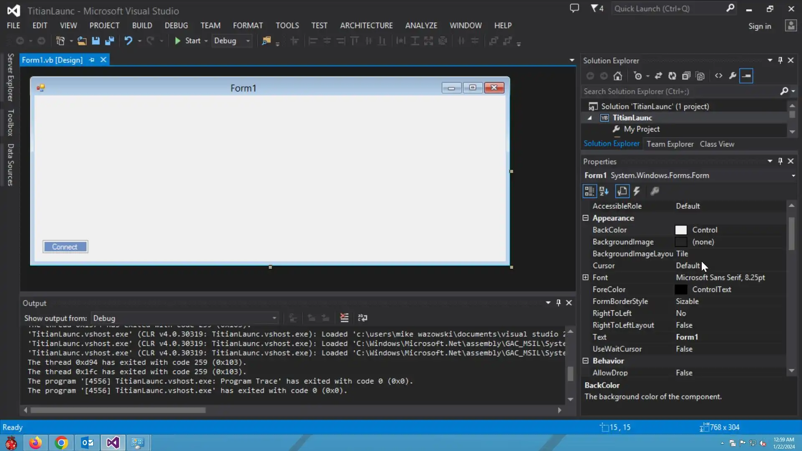
Task: Click Clear All output icon
Action: coord(344,318)
